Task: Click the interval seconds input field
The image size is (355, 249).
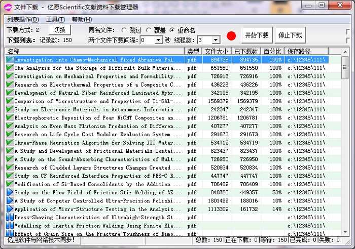Action: [148, 40]
